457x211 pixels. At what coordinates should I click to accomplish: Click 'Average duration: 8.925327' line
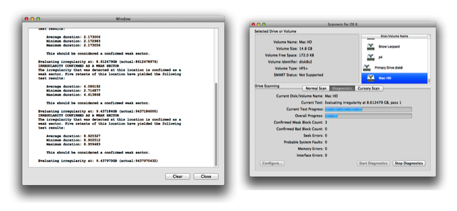(73, 136)
